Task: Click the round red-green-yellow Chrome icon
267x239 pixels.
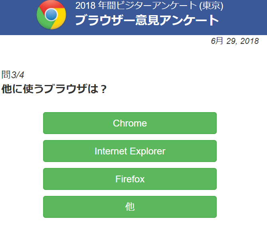Action: point(51,15)
